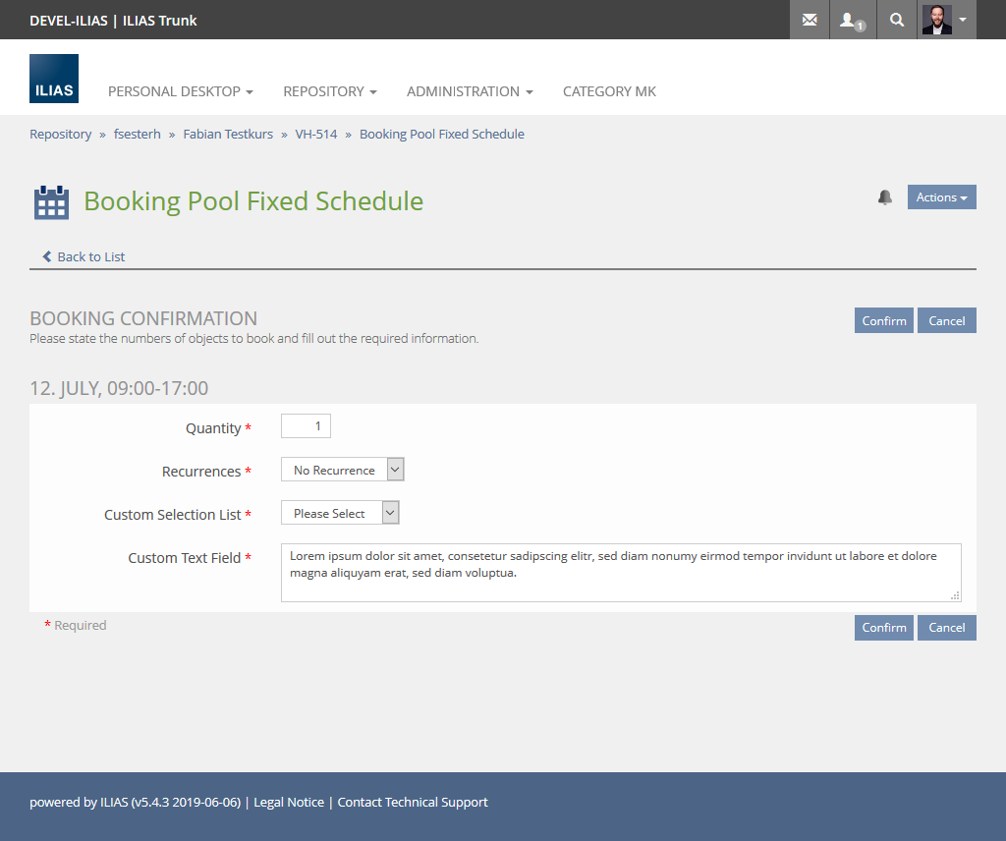Open the Personal Desktop menu

click(x=180, y=91)
